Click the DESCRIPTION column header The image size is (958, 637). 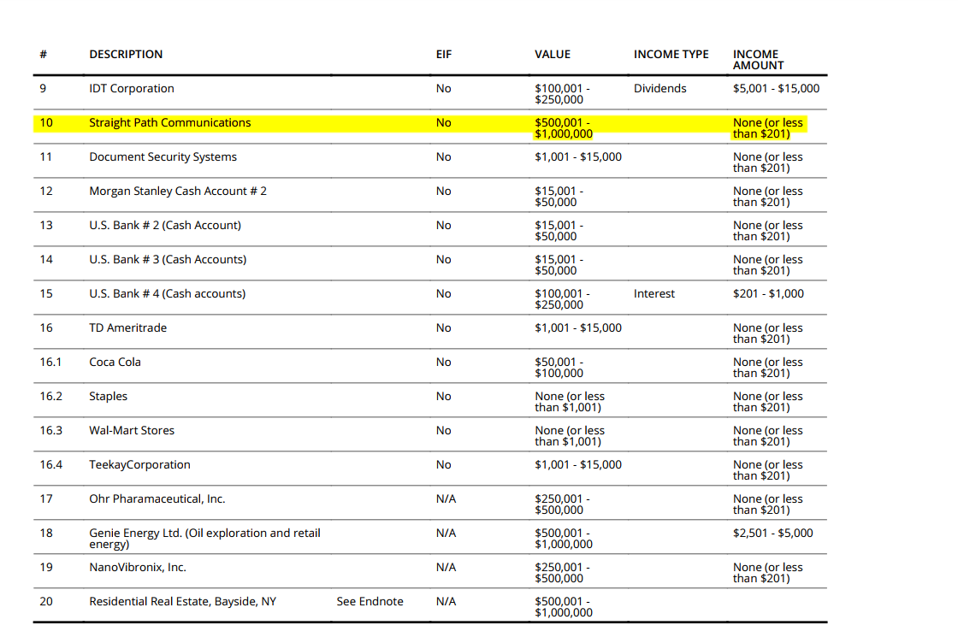pyautogui.click(x=126, y=55)
